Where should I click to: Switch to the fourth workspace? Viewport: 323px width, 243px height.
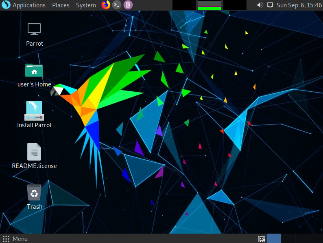[316, 238]
